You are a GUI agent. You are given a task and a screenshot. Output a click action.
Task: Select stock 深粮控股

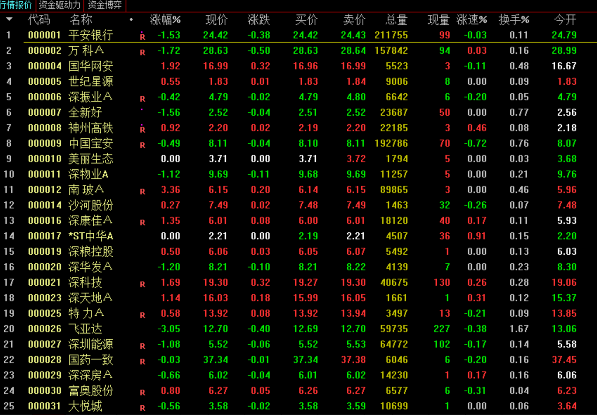pyautogui.click(x=91, y=252)
